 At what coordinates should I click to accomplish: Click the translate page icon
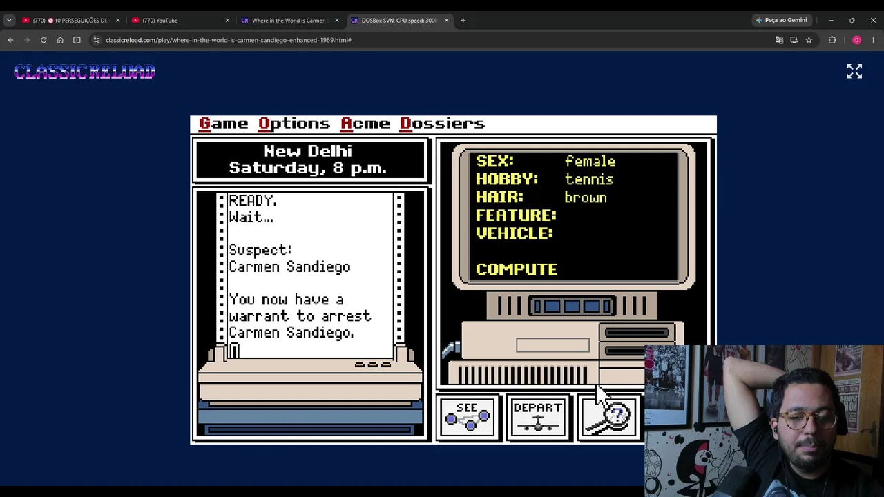[779, 40]
